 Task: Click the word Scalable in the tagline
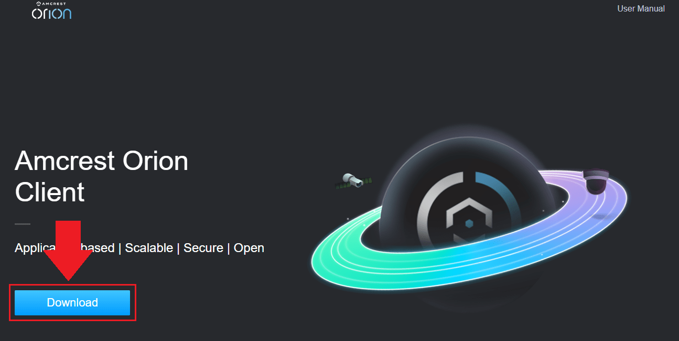(149, 248)
